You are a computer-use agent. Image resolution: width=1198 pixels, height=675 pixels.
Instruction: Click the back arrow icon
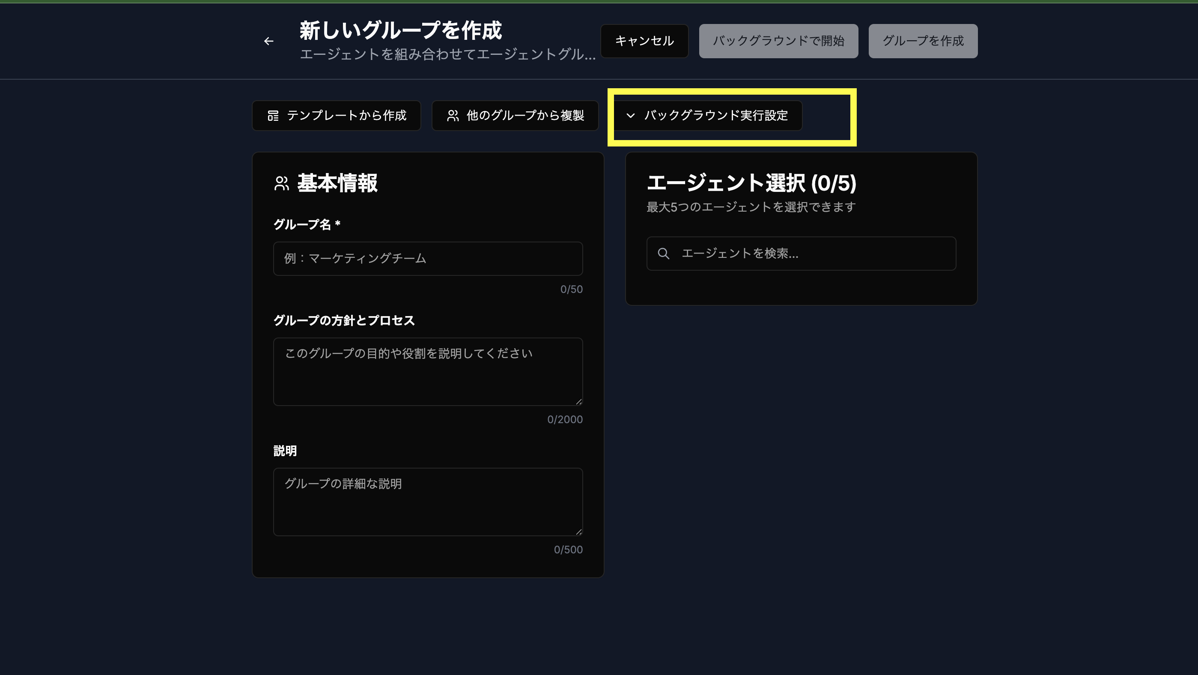pos(269,42)
